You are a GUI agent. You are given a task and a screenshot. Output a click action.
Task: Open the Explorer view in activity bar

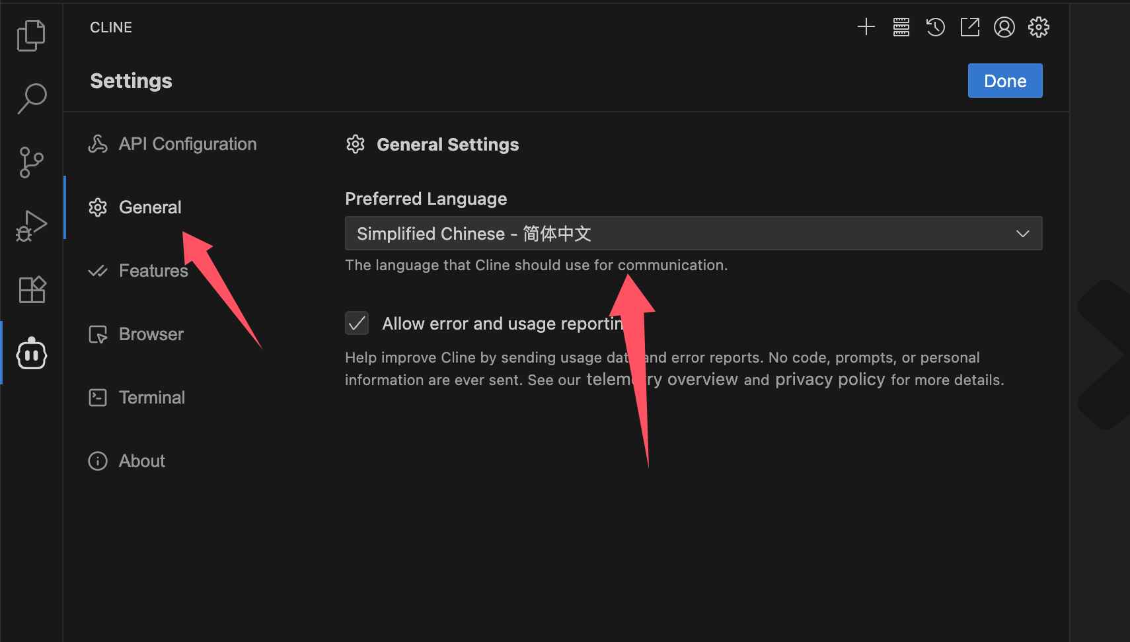click(x=31, y=35)
